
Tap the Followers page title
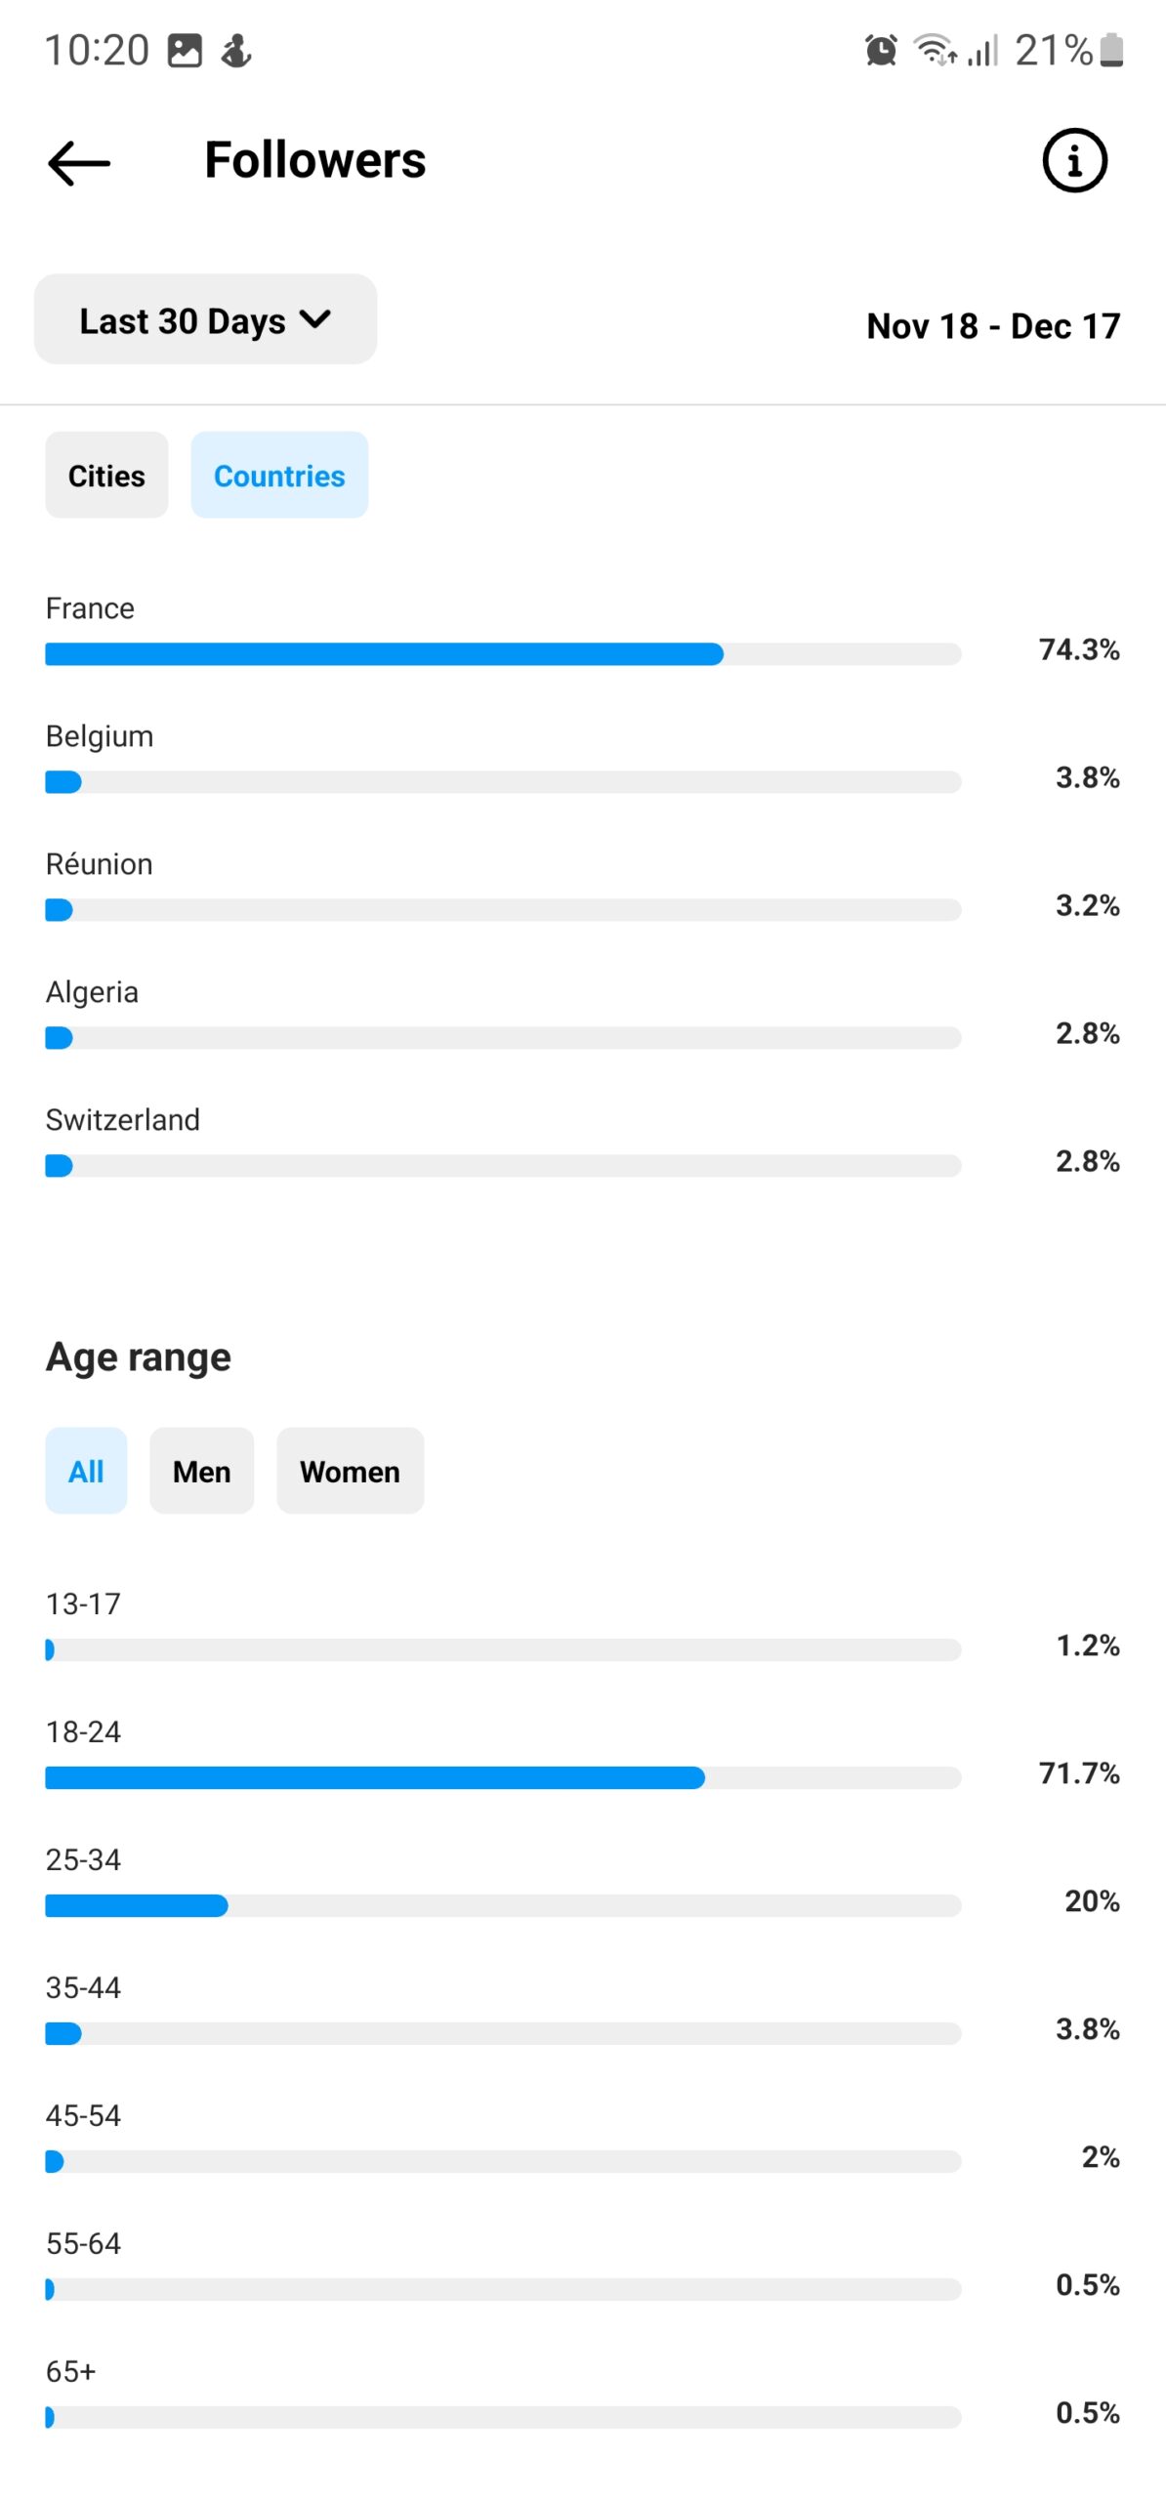(314, 160)
